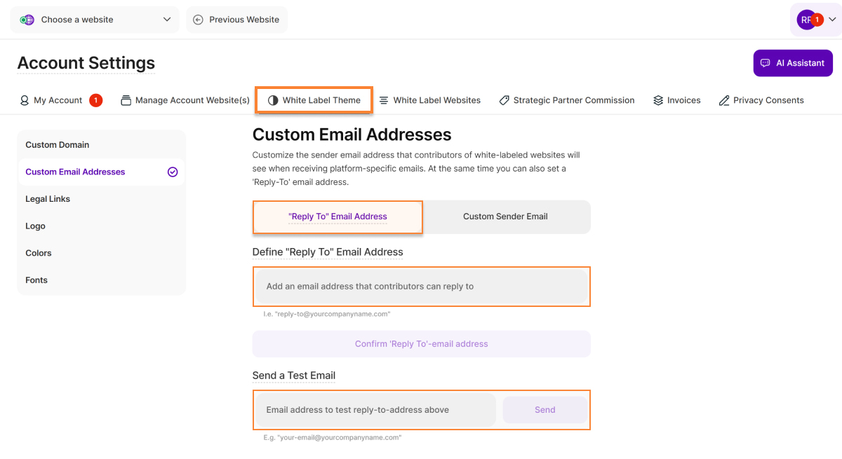This screenshot has height=459, width=842.
Task: Click the Previous Website back arrow icon
Action: [198, 20]
